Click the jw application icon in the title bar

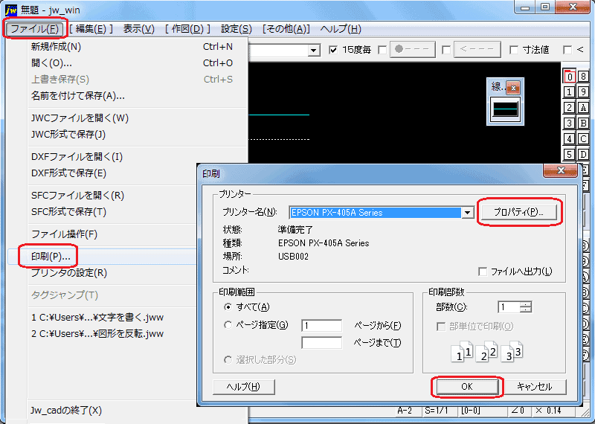[10, 10]
